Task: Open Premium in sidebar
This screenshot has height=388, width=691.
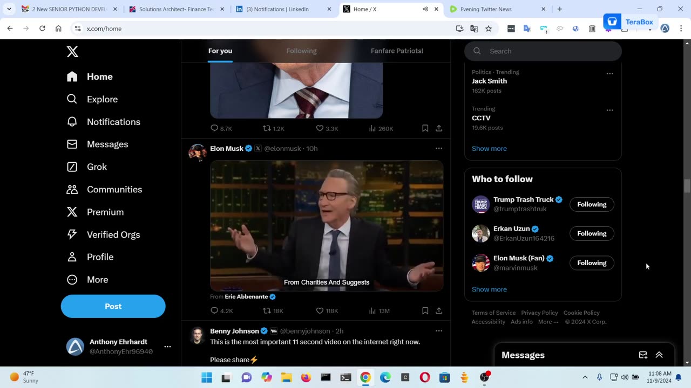Action: click(x=95, y=212)
